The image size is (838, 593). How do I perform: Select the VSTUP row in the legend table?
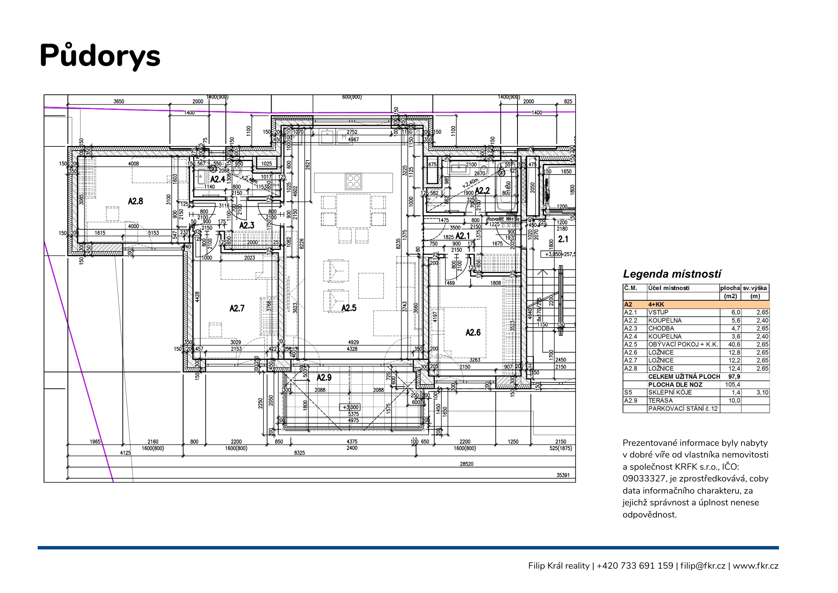tap(696, 312)
